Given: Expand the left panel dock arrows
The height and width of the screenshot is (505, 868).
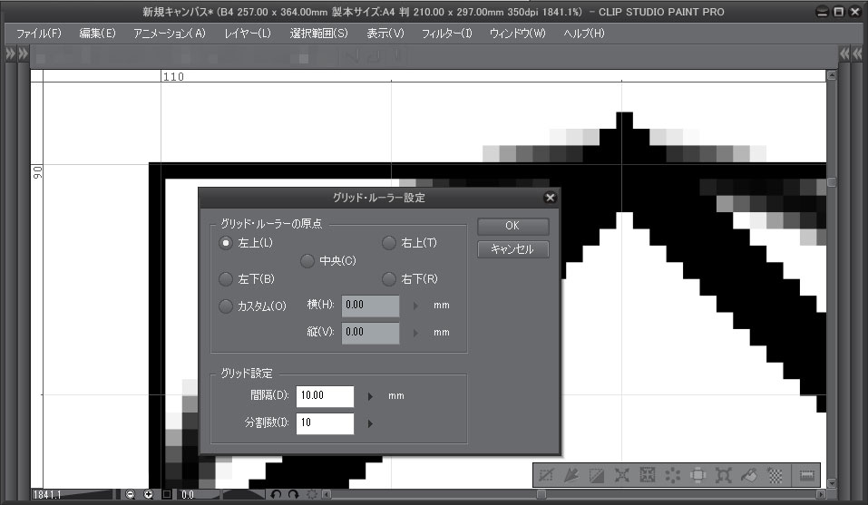Looking at the screenshot, I should click(11, 55).
